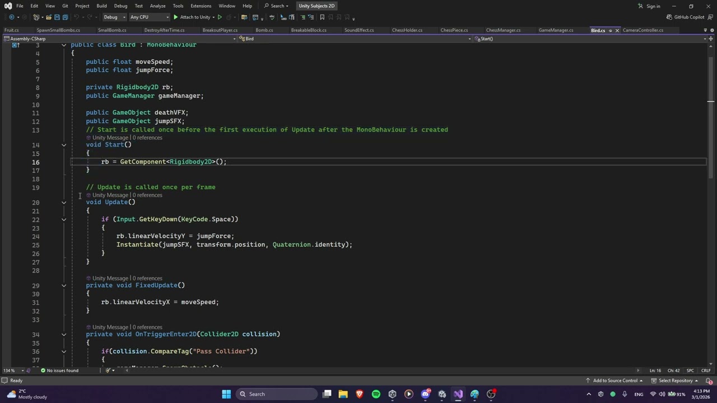Image resolution: width=717 pixels, height=403 pixels.
Task: Collapse the FixedUpdate() method region
Action: (64, 285)
